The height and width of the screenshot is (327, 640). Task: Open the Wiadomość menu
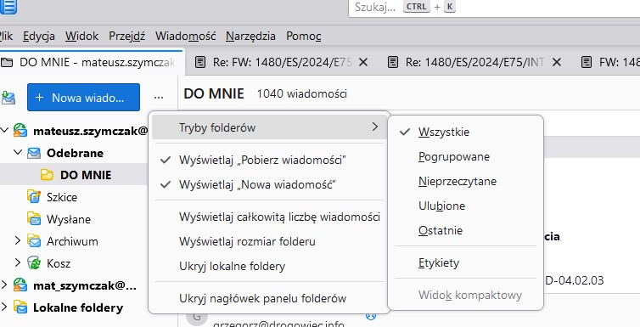(x=185, y=36)
